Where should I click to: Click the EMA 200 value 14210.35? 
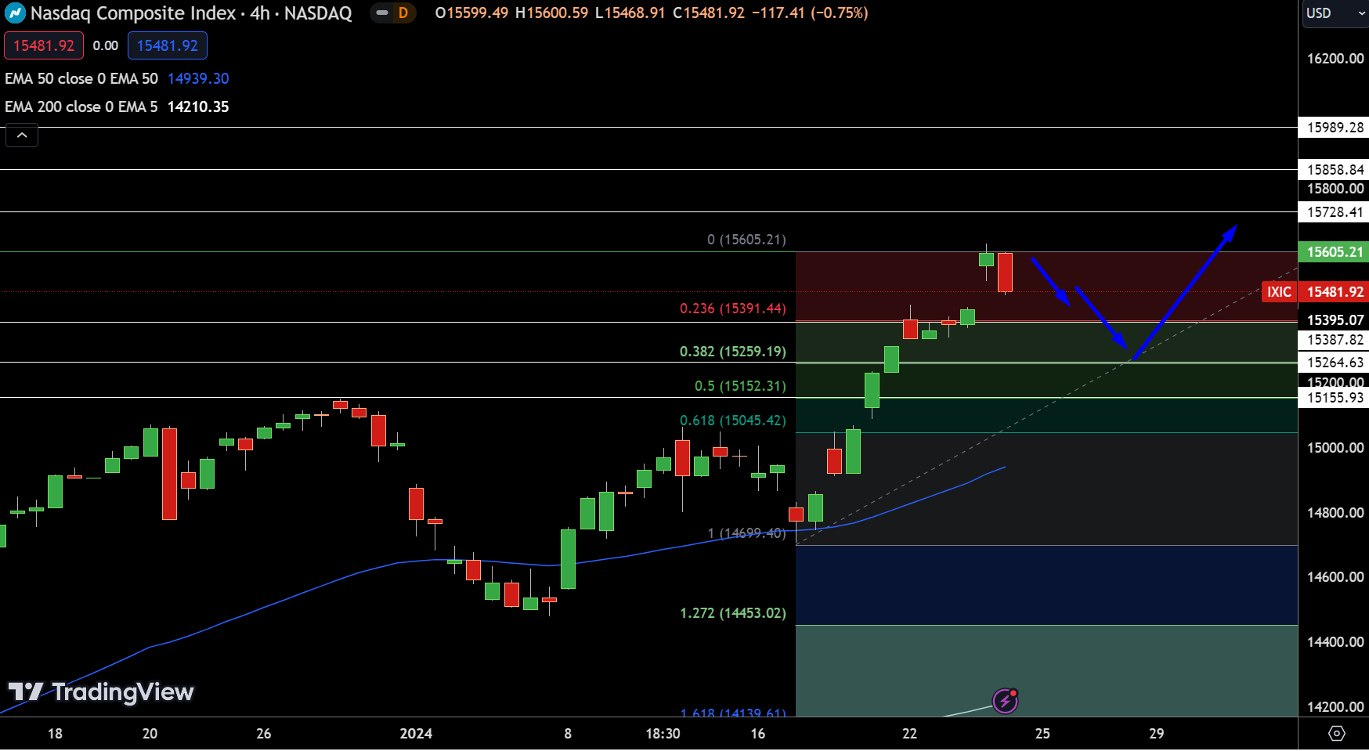[x=198, y=107]
